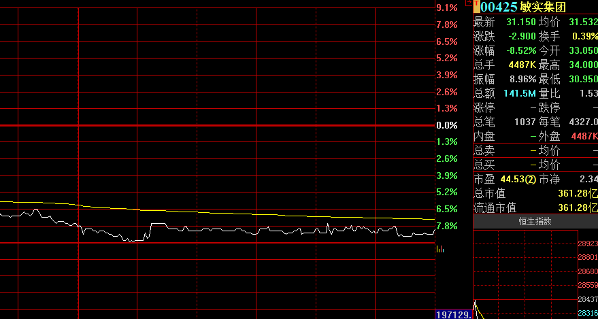Click the 最高 value 34.000

pos(584,65)
